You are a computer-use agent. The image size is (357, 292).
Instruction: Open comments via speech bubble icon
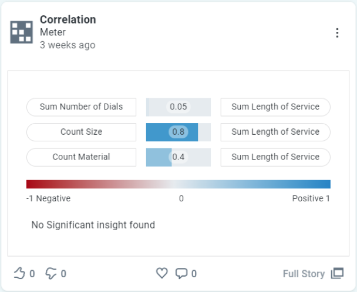[182, 273]
